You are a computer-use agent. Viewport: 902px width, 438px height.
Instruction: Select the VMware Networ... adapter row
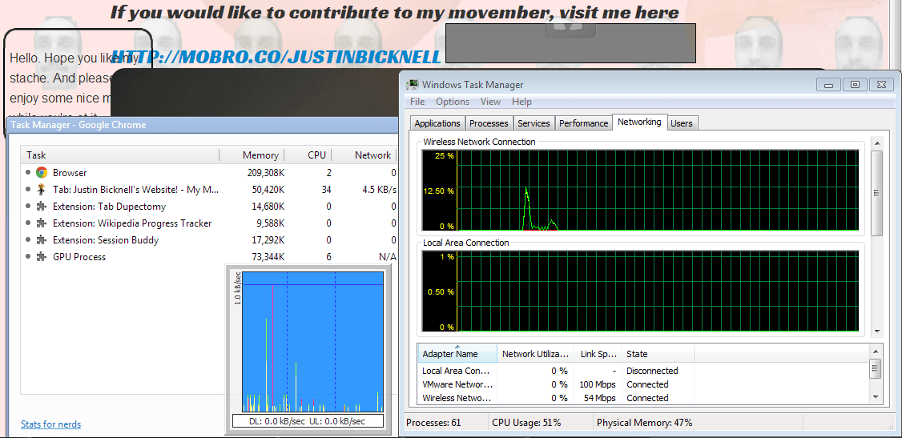pos(643,384)
